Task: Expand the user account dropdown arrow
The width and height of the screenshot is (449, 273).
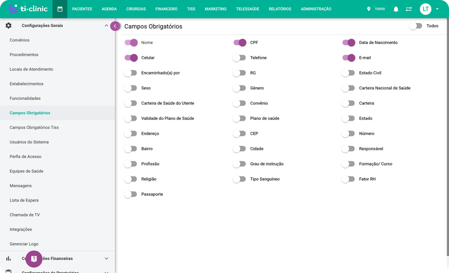Action: 437,9
